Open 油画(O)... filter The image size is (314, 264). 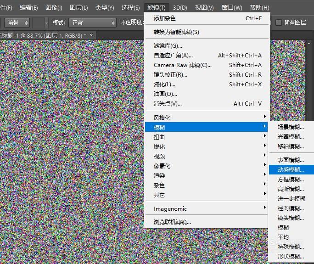[x=207, y=94]
